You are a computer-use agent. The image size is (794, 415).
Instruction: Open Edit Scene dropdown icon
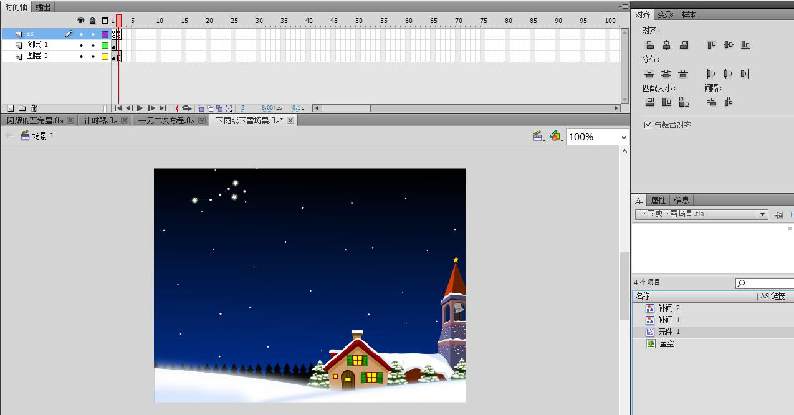(x=539, y=136)
